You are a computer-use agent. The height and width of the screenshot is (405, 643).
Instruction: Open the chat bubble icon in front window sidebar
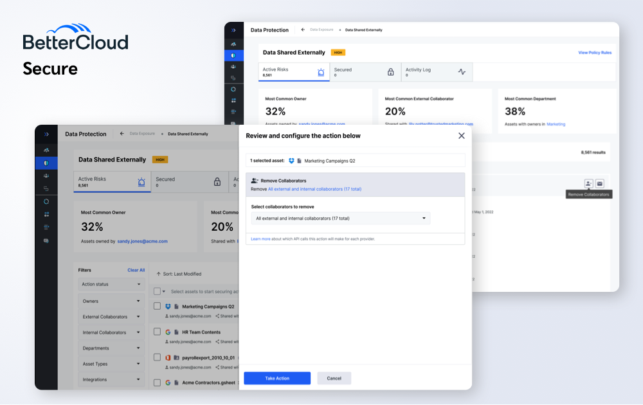(x=46, y=240)
